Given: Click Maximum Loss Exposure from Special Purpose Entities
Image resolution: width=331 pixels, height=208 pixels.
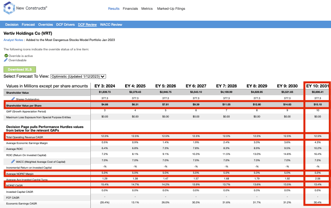Looking at the screenshot, I should pyautogui.click(x=38, y=117).
